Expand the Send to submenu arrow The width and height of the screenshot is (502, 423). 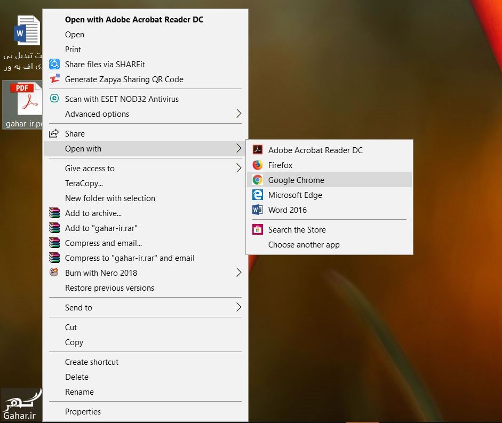238,307
